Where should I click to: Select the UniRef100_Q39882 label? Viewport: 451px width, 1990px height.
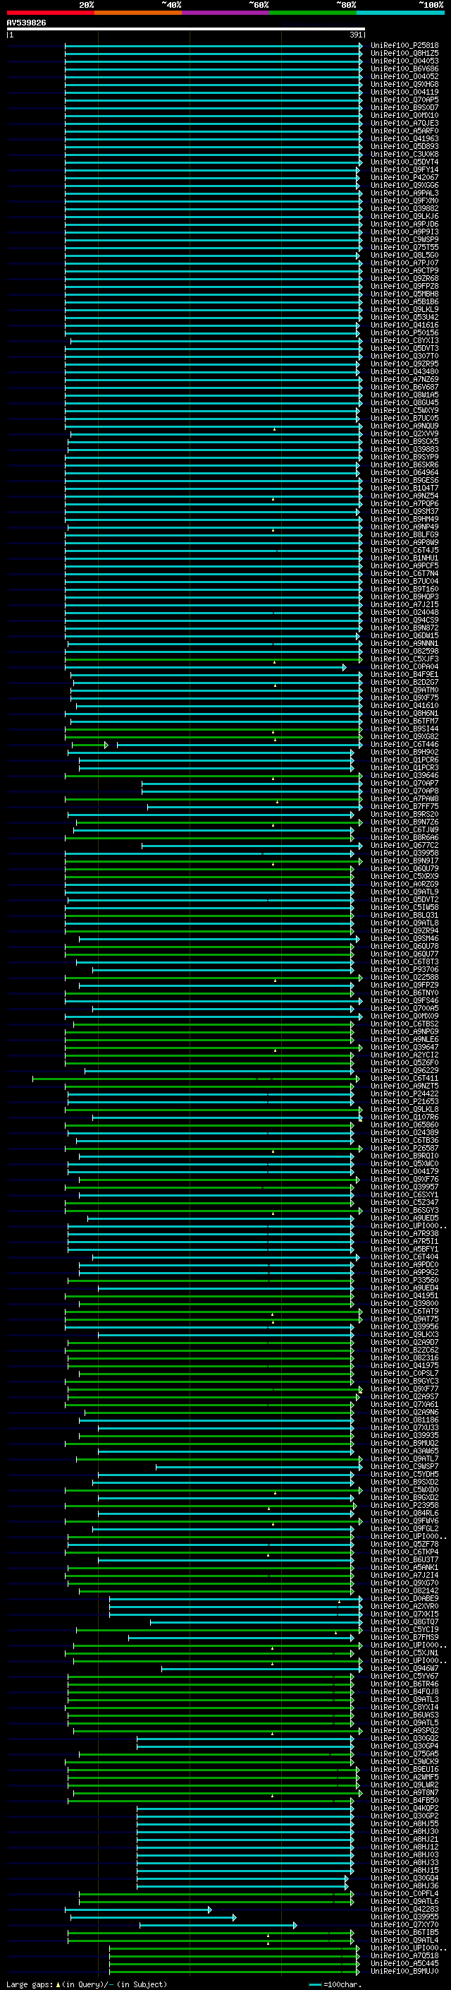404,208
